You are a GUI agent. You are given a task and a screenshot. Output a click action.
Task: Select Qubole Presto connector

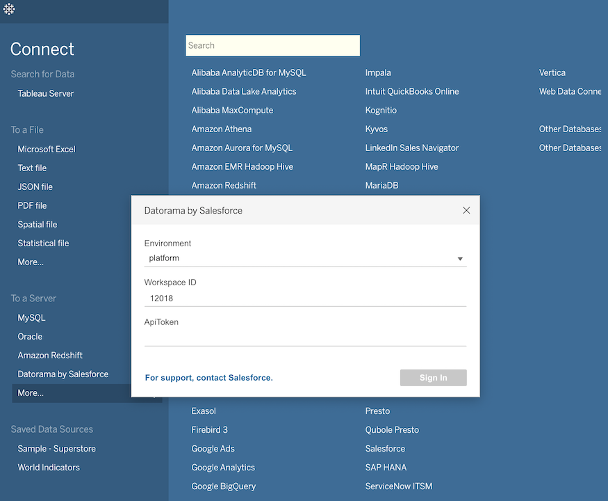(392, 430)
